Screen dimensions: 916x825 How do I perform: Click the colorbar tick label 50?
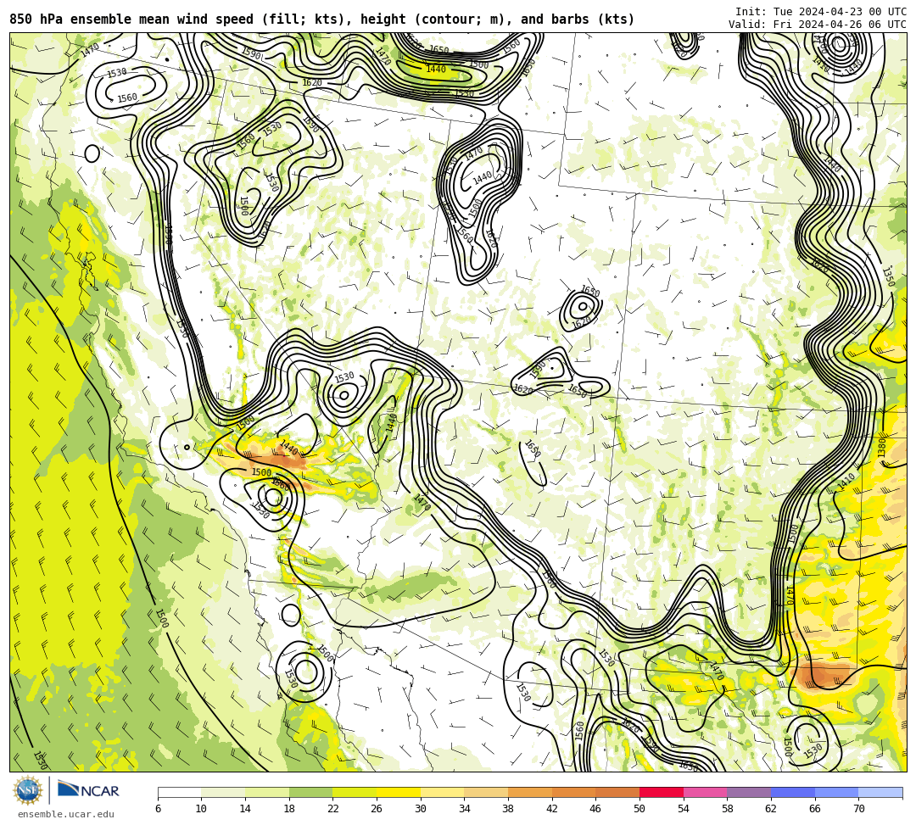(640, 809)
